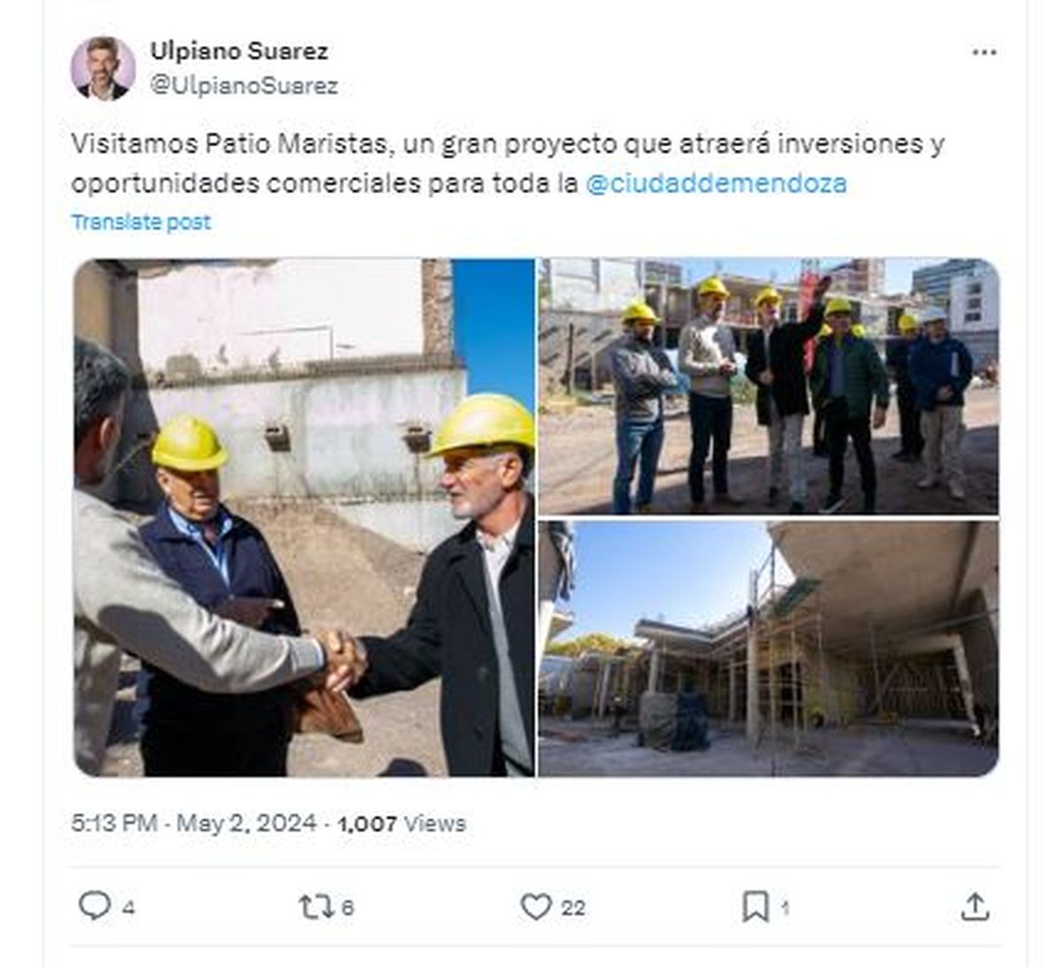
Task: Open group photo with yellow helmets
Action: click(x=769, y=386)
